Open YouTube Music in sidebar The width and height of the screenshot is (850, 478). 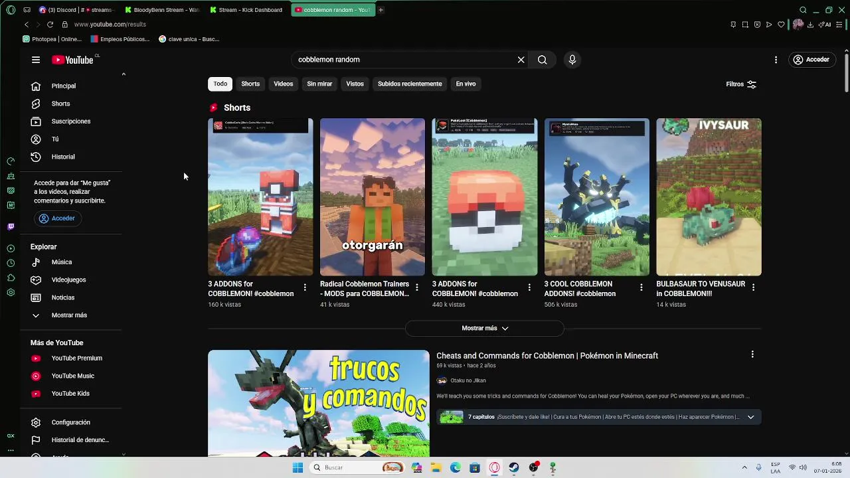[x=73, y=376]
